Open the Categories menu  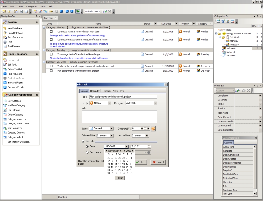[32, 6]
